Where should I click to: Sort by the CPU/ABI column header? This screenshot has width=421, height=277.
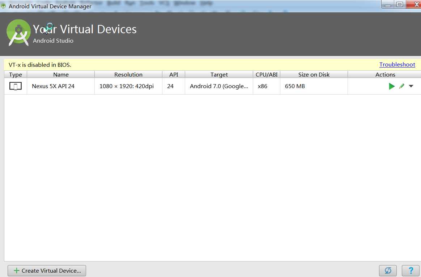[x=267, y=74]
